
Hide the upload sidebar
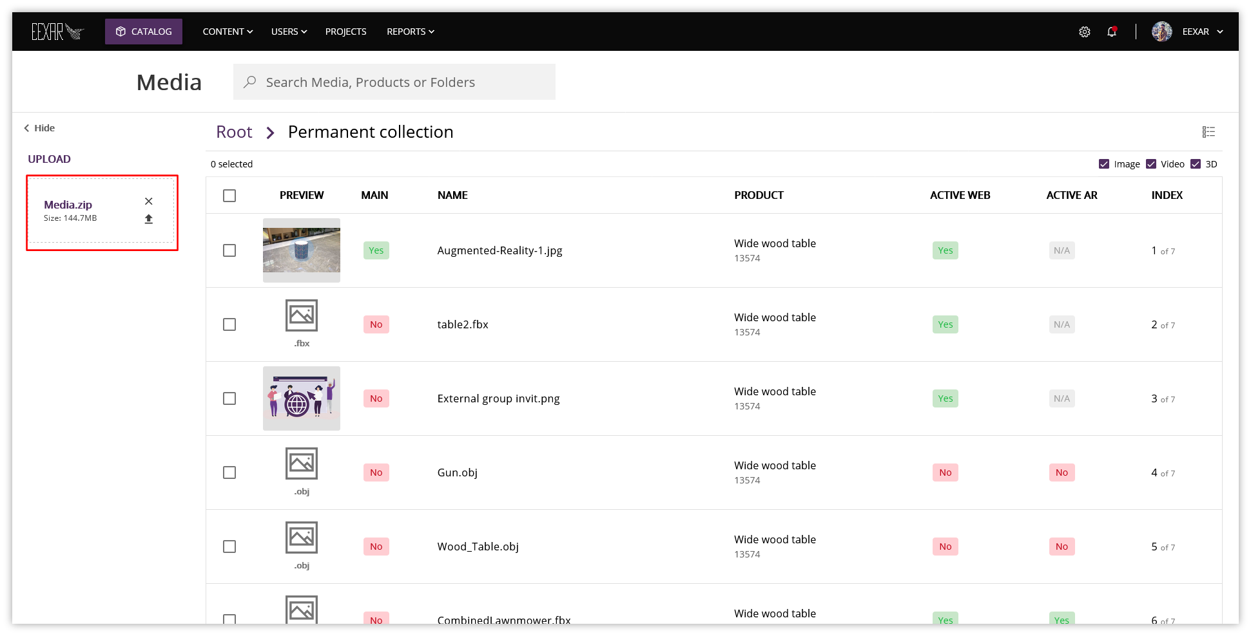point(39,128)
